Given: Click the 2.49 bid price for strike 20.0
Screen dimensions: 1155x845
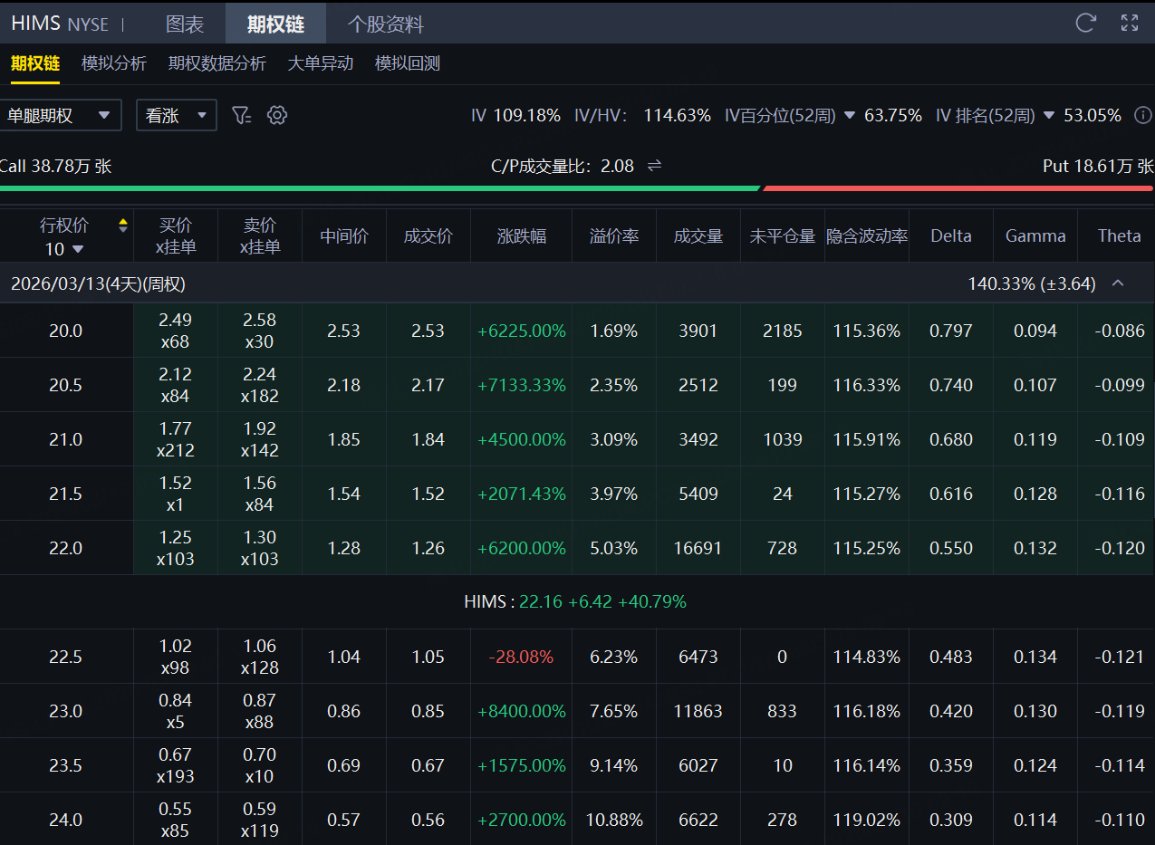Looking at the screenshot, I should pyautogui.click(x=175, y=321).
